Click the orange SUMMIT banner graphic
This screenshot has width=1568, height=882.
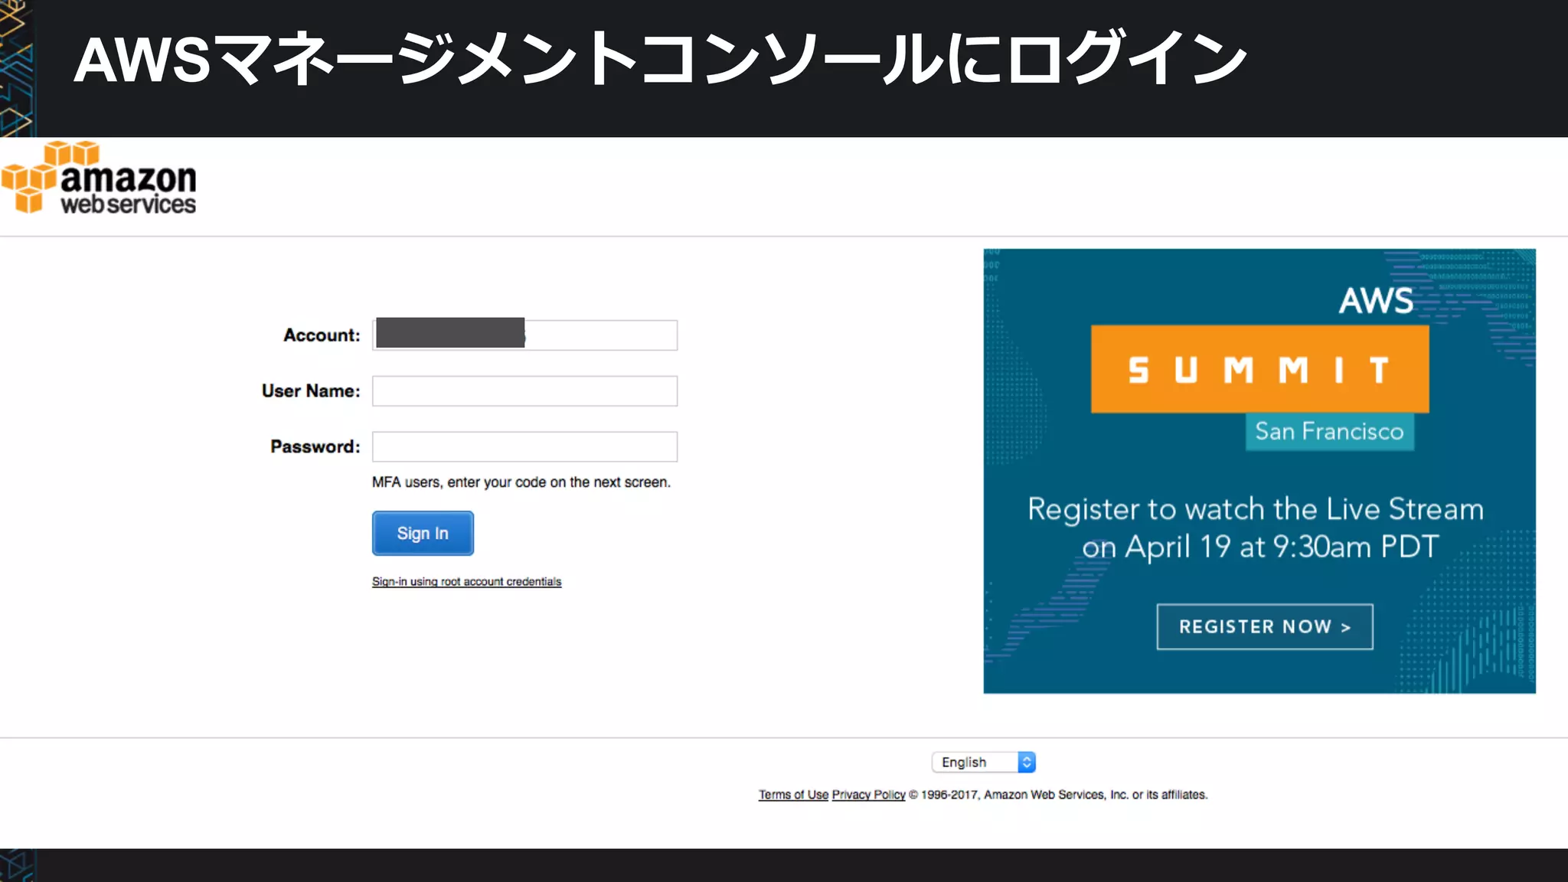[1259, 369]
